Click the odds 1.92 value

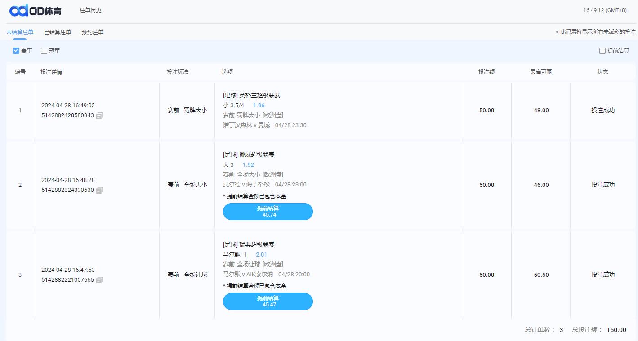click(249, 165)
